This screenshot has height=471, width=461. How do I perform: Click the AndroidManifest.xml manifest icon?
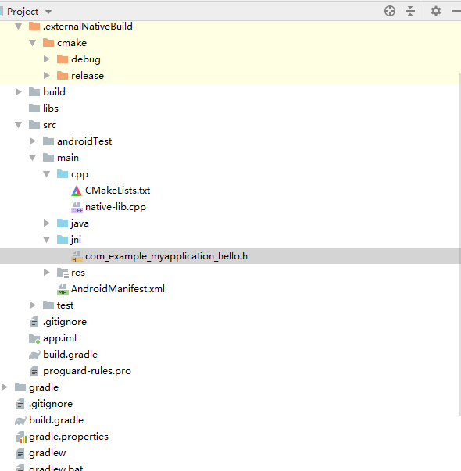point(63,289)
